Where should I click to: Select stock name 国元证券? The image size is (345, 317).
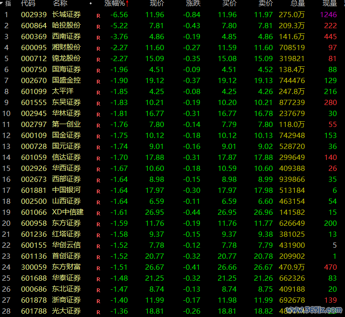coord(66,146)
